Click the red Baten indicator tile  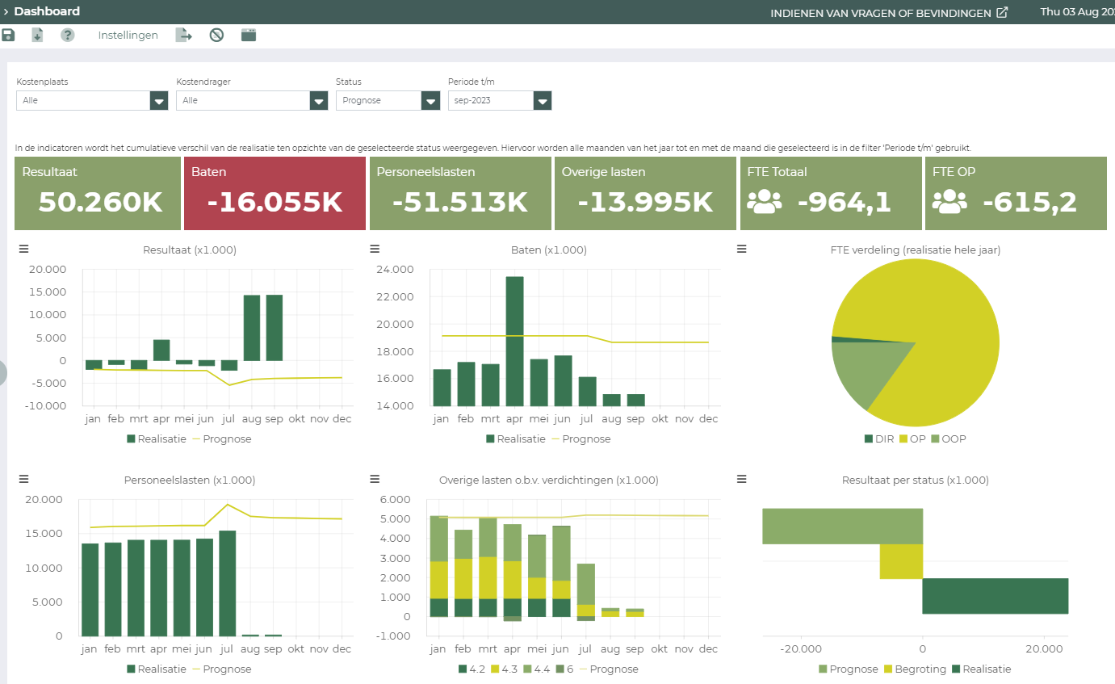275,194
